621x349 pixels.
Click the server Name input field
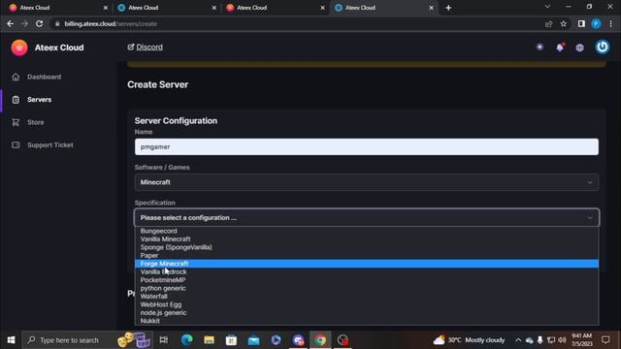[x=367, y=146]
